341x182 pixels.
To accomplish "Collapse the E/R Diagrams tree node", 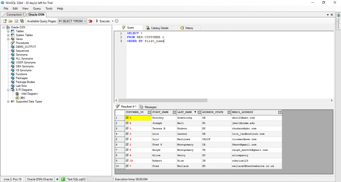I will 8,90.
